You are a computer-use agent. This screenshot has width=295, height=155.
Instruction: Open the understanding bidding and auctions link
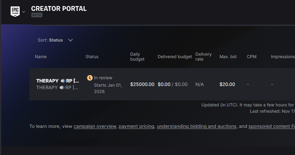coord(196,126)
